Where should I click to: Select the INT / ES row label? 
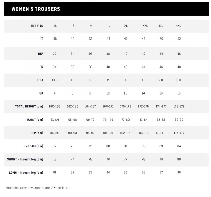tap(37, 26)
